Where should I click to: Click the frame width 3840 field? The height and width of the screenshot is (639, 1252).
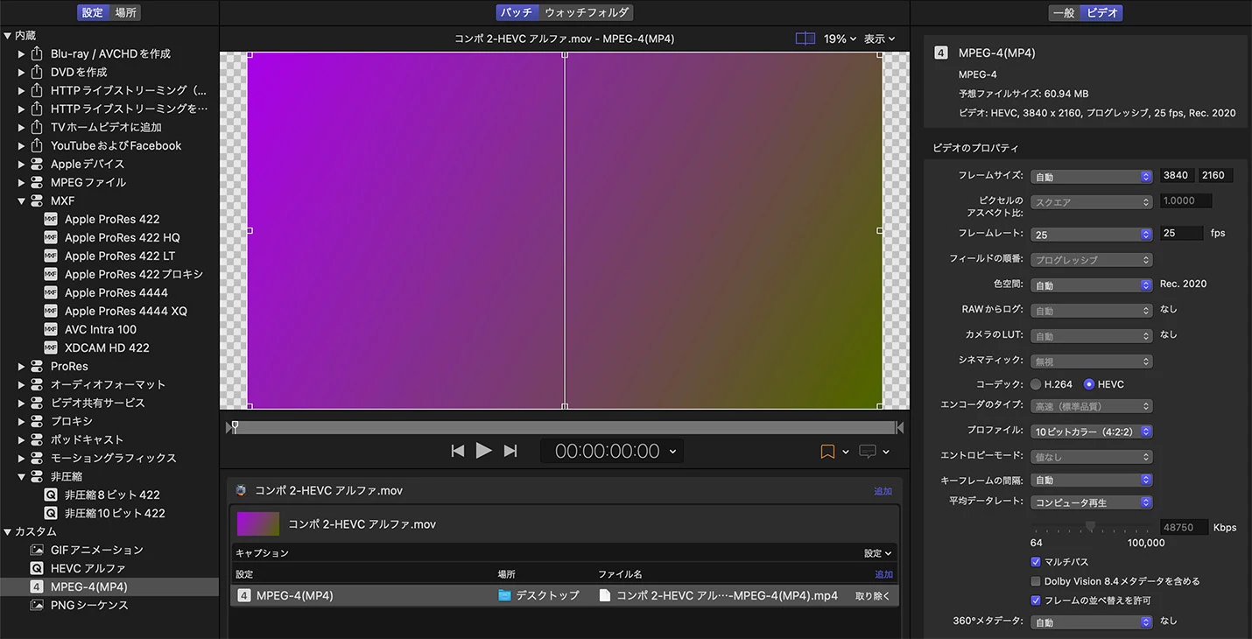tap(1178, 176)
